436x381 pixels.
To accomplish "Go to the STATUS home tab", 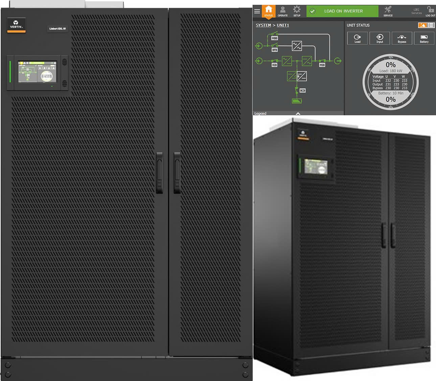I will [x=269, y=11].
